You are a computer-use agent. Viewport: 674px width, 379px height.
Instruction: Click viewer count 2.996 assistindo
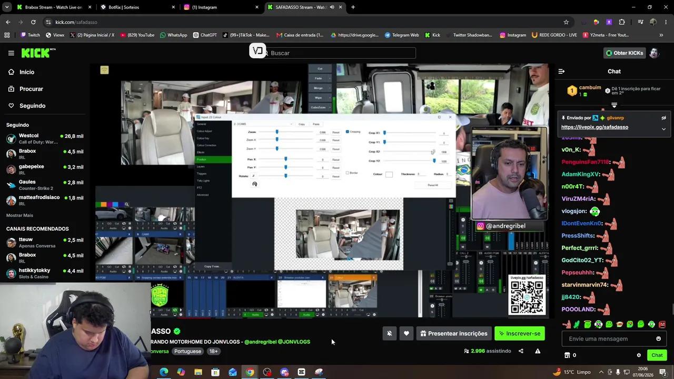[487, 351]
